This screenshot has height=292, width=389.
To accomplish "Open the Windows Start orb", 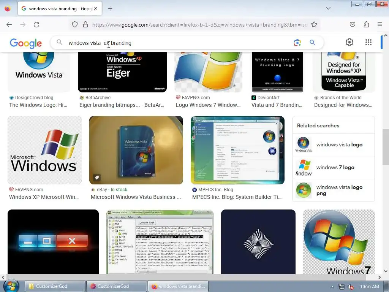I will (11, 286).
